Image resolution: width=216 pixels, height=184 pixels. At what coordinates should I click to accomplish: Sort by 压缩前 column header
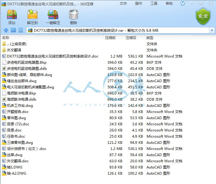(110, 38)
